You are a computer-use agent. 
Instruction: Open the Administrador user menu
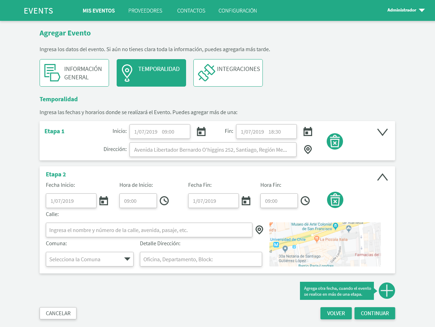[406, 10]
